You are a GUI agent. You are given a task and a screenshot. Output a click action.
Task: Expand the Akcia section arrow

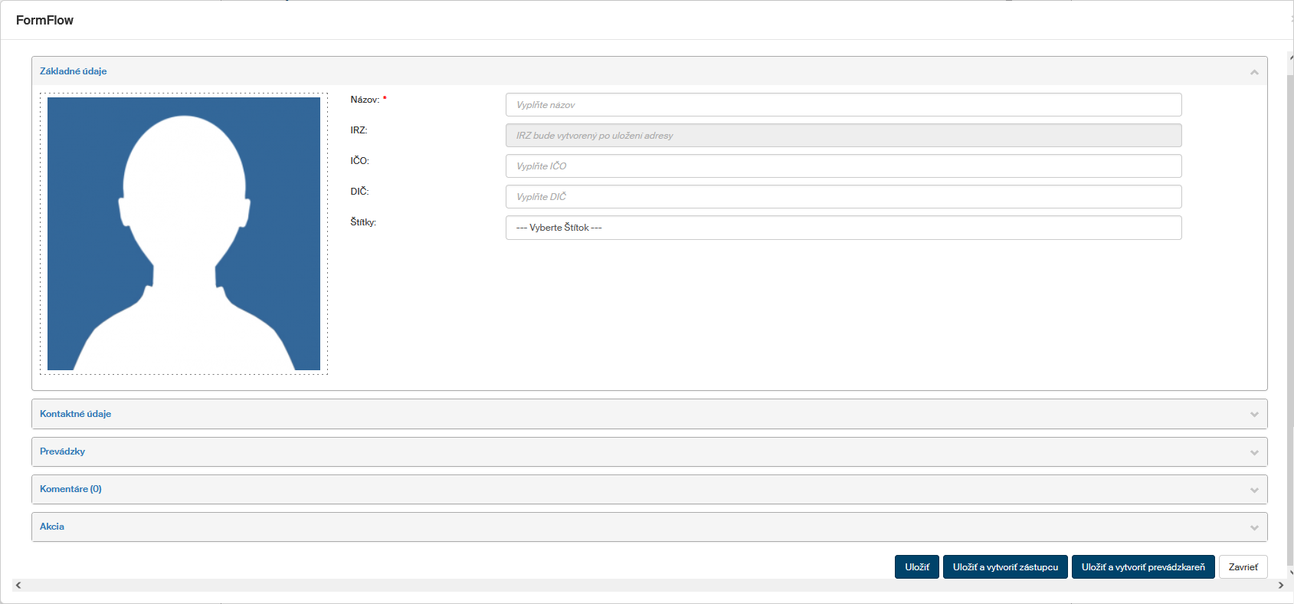(x=1254, y=527)
